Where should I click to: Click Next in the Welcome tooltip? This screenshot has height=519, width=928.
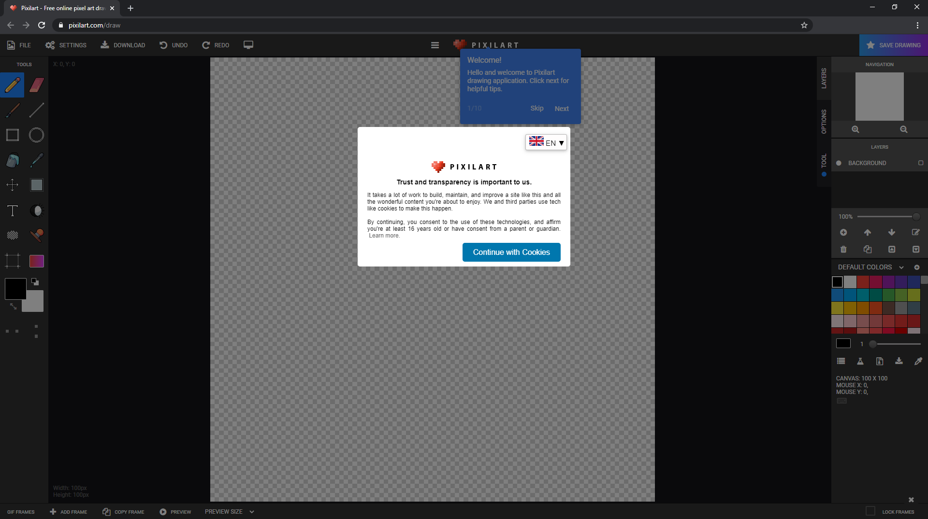pyautogui.click(x=562, y=109)
